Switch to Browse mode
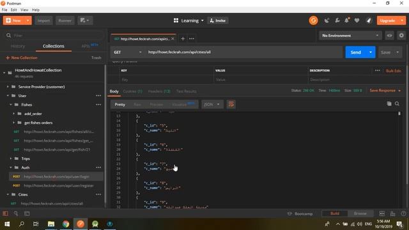The image size is (409, 230). (360, 213)
